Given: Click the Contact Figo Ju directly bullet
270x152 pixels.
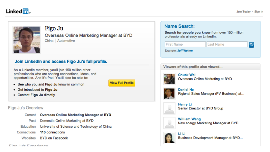Looking at the screenshot, I should click(36, 95).
